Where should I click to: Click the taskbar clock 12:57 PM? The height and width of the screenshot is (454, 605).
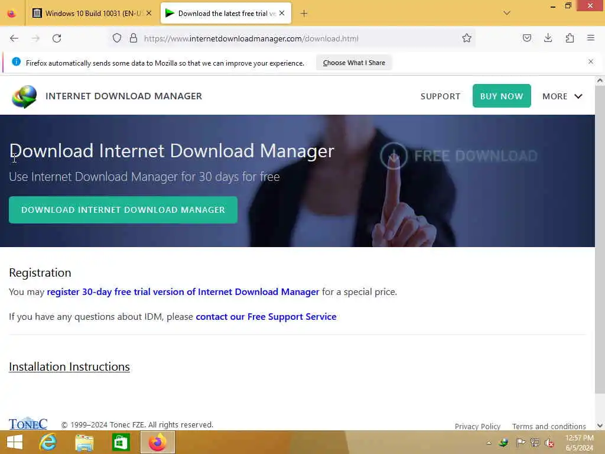click(x=579, y=438)
